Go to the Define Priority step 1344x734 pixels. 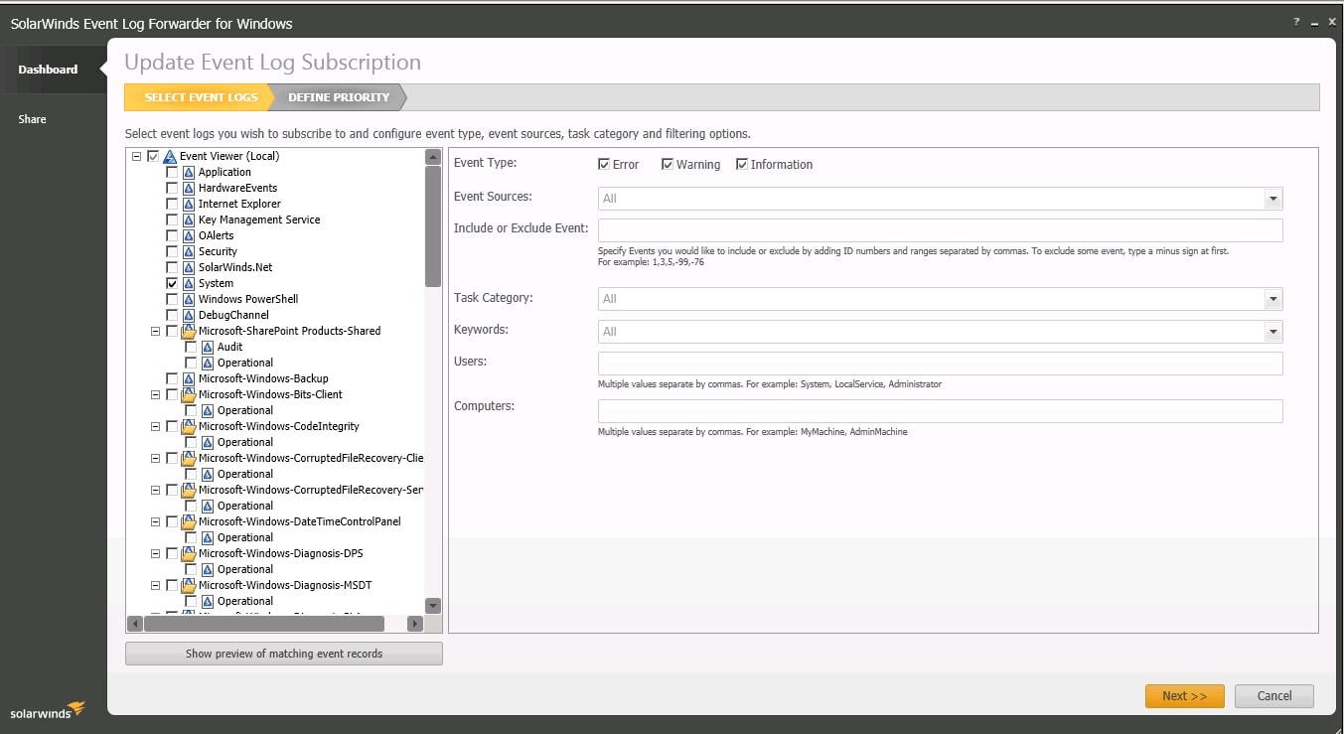point(338,97)
